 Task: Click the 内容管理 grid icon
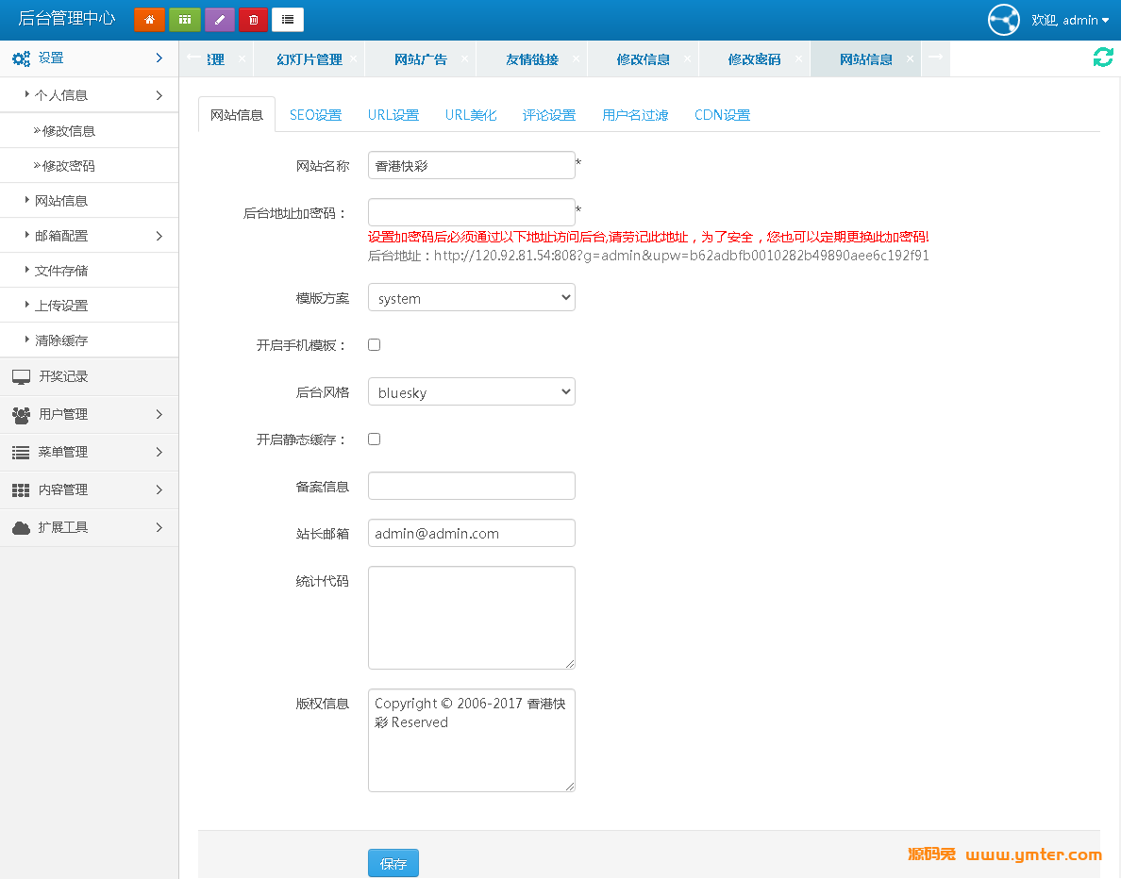[x=22, y=490]
